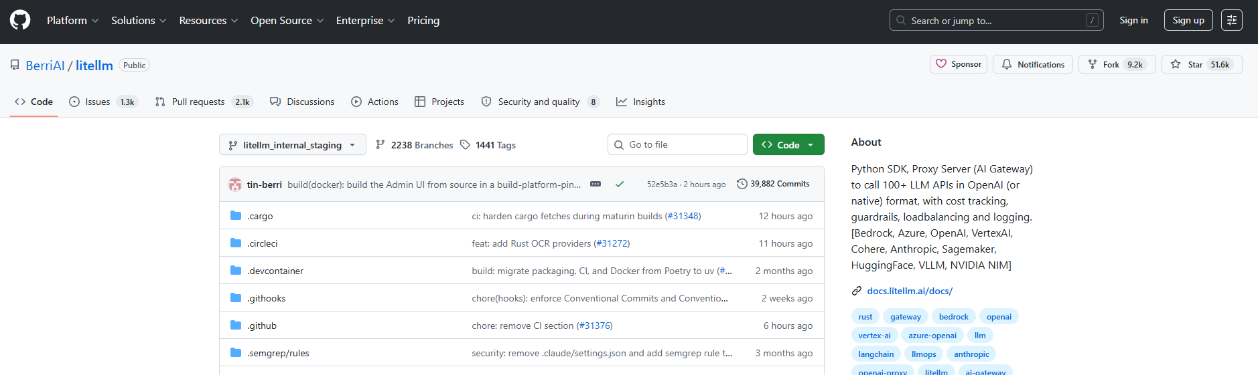
Task: Click the Sign up button
Action: click(x=1188, y=21)
